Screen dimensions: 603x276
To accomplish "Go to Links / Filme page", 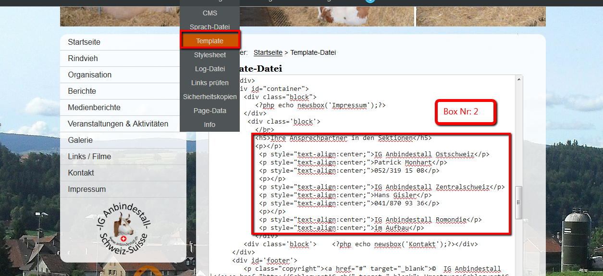I will [123, 157].
